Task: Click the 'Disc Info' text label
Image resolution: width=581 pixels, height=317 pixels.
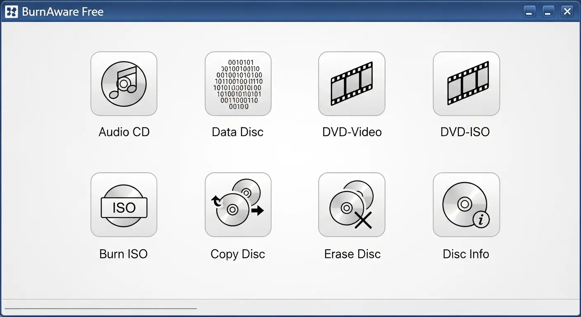Action: pyautogui.click(x=466, y=254)
